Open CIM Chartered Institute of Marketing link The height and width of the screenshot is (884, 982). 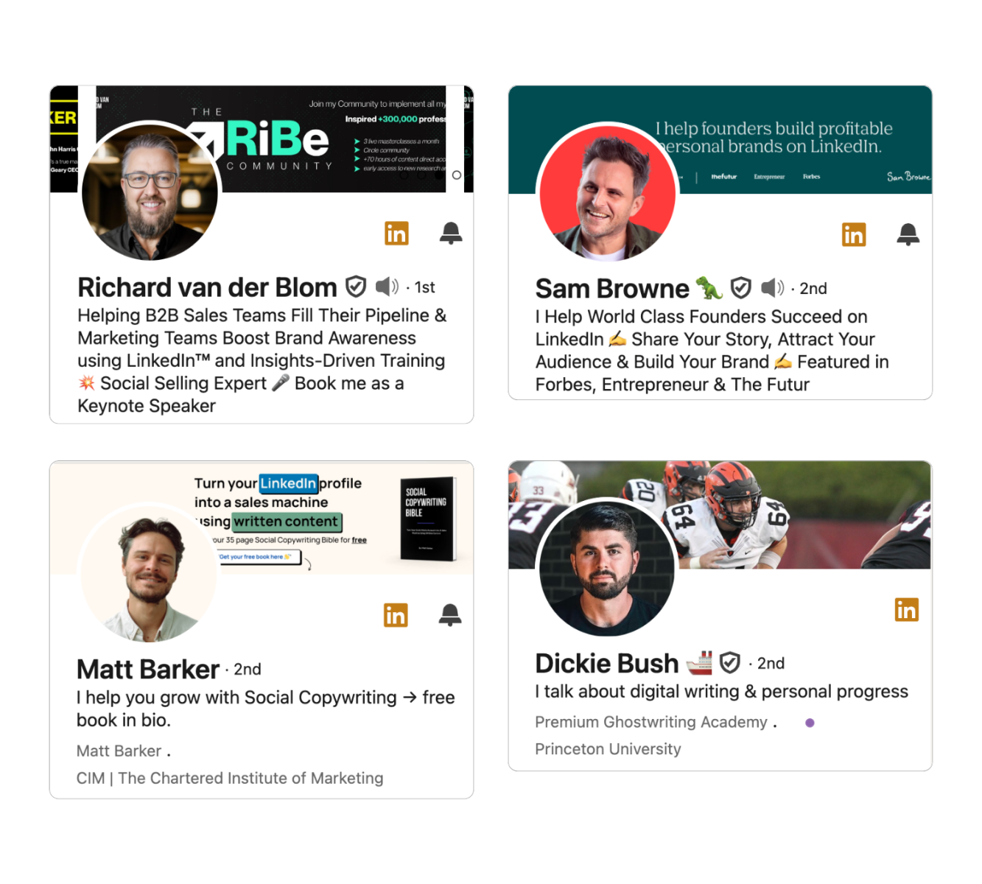(230, 778)
